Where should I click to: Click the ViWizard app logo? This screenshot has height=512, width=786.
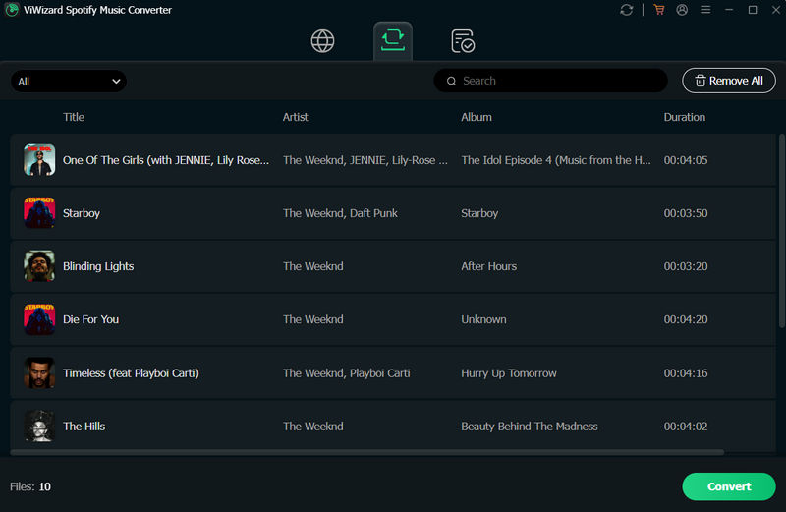click(12, 10)
